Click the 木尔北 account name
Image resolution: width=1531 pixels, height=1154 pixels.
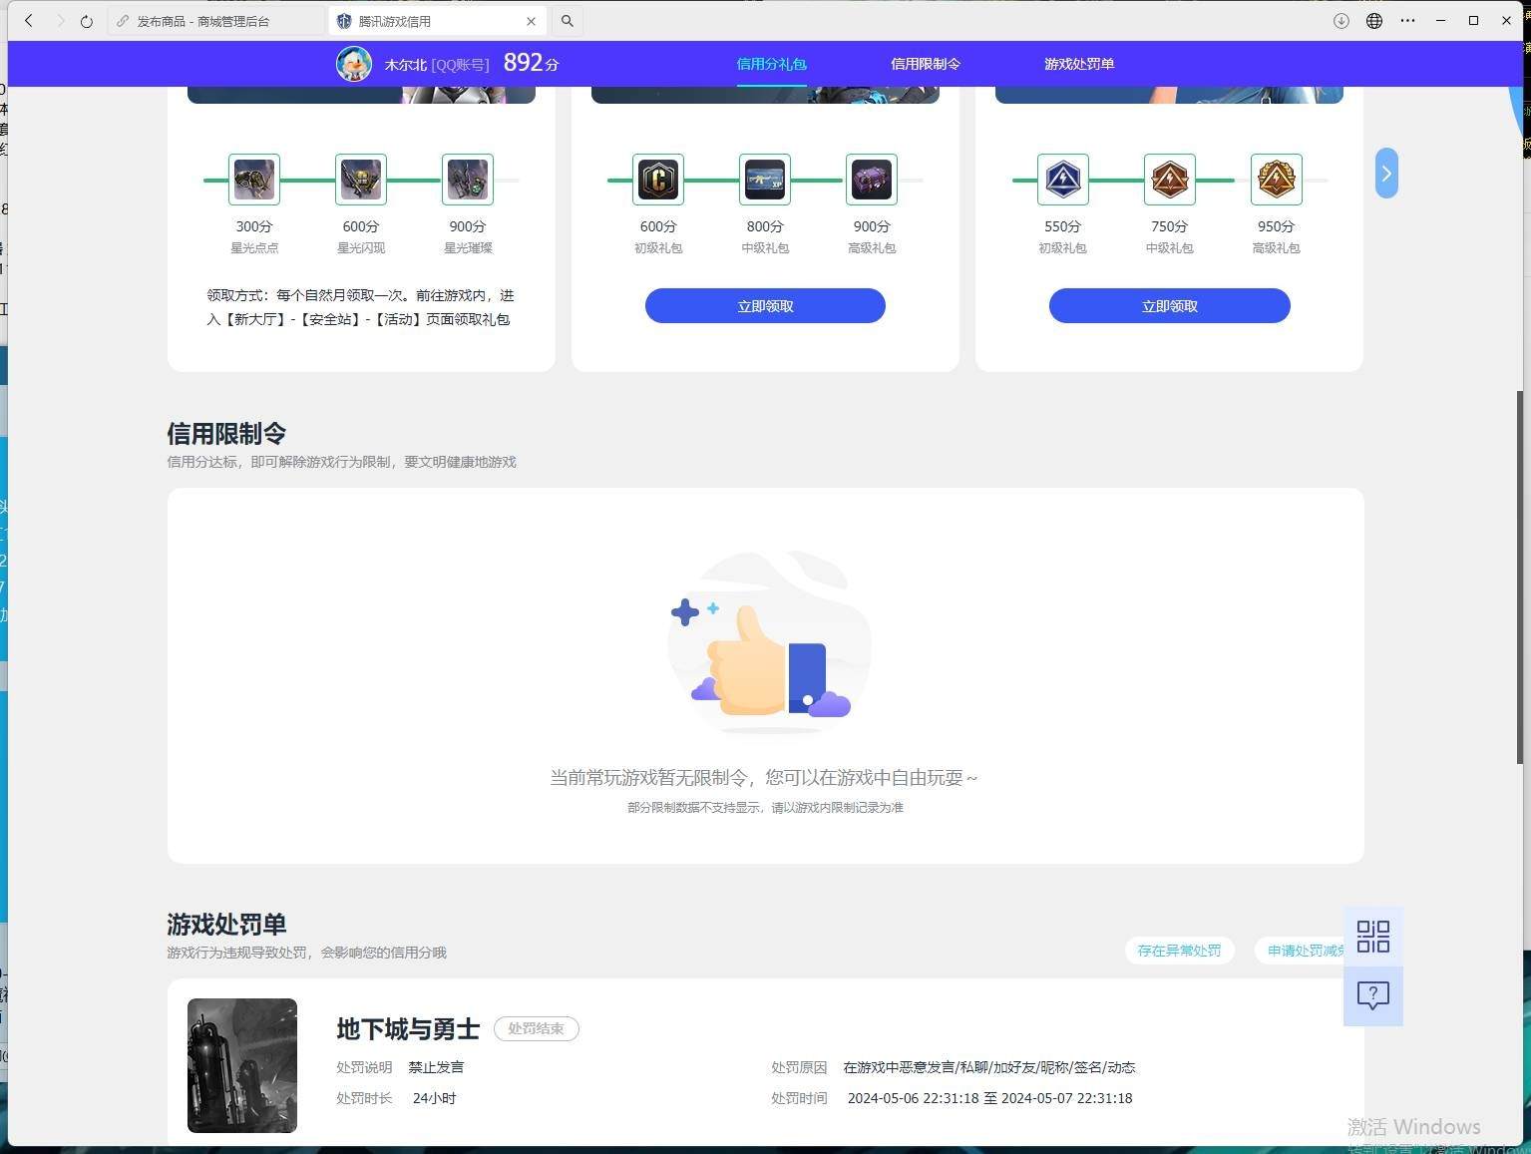pos(405,65)
